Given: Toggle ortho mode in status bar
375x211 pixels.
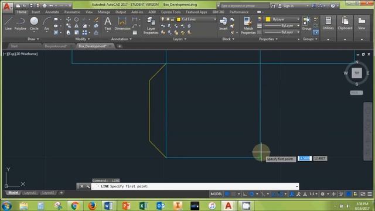Looking at the screenshot, I should [245, 194].
